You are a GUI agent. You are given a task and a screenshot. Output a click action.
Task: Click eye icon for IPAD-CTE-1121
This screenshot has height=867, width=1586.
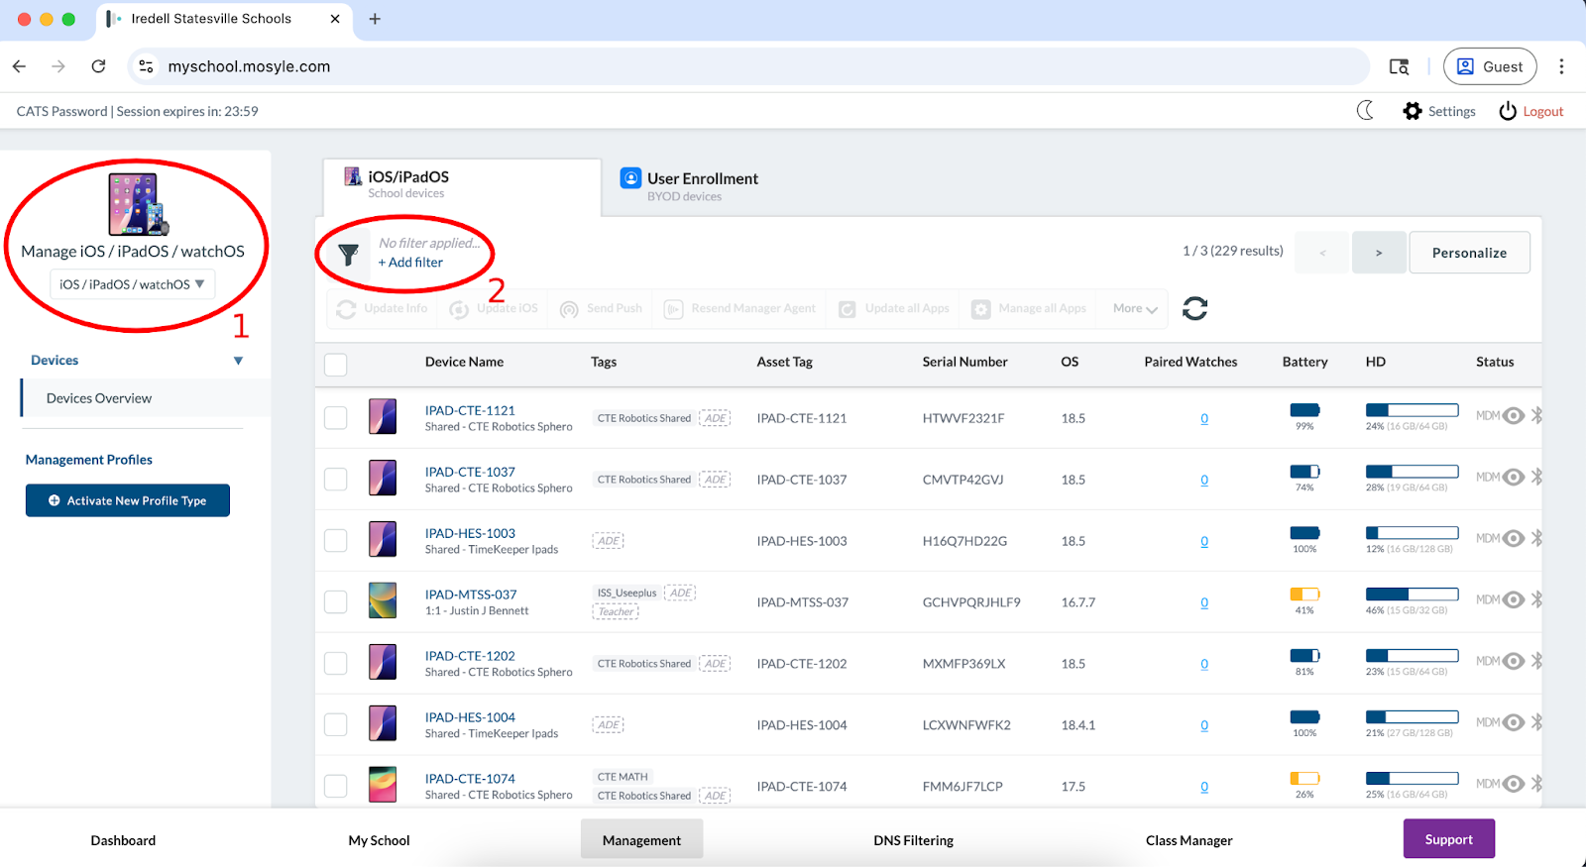[x=1513, y=416]
